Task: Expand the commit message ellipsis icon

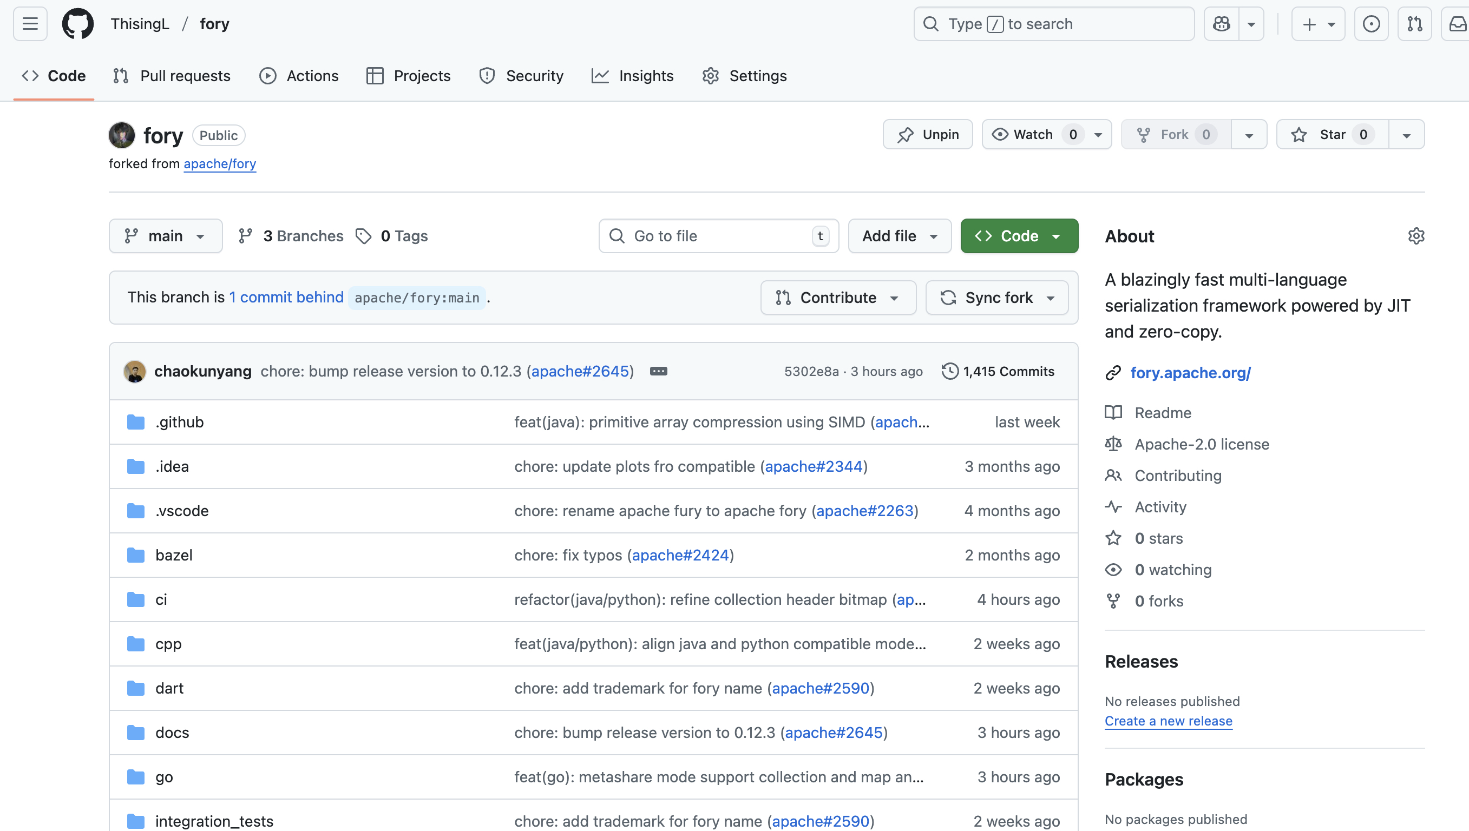Action: coord(658,372)
